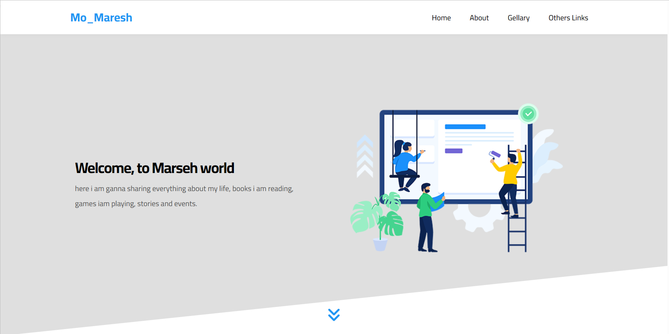
Task: Click the blue title bar inside the monitor
Action: click(x=465, y=127)
